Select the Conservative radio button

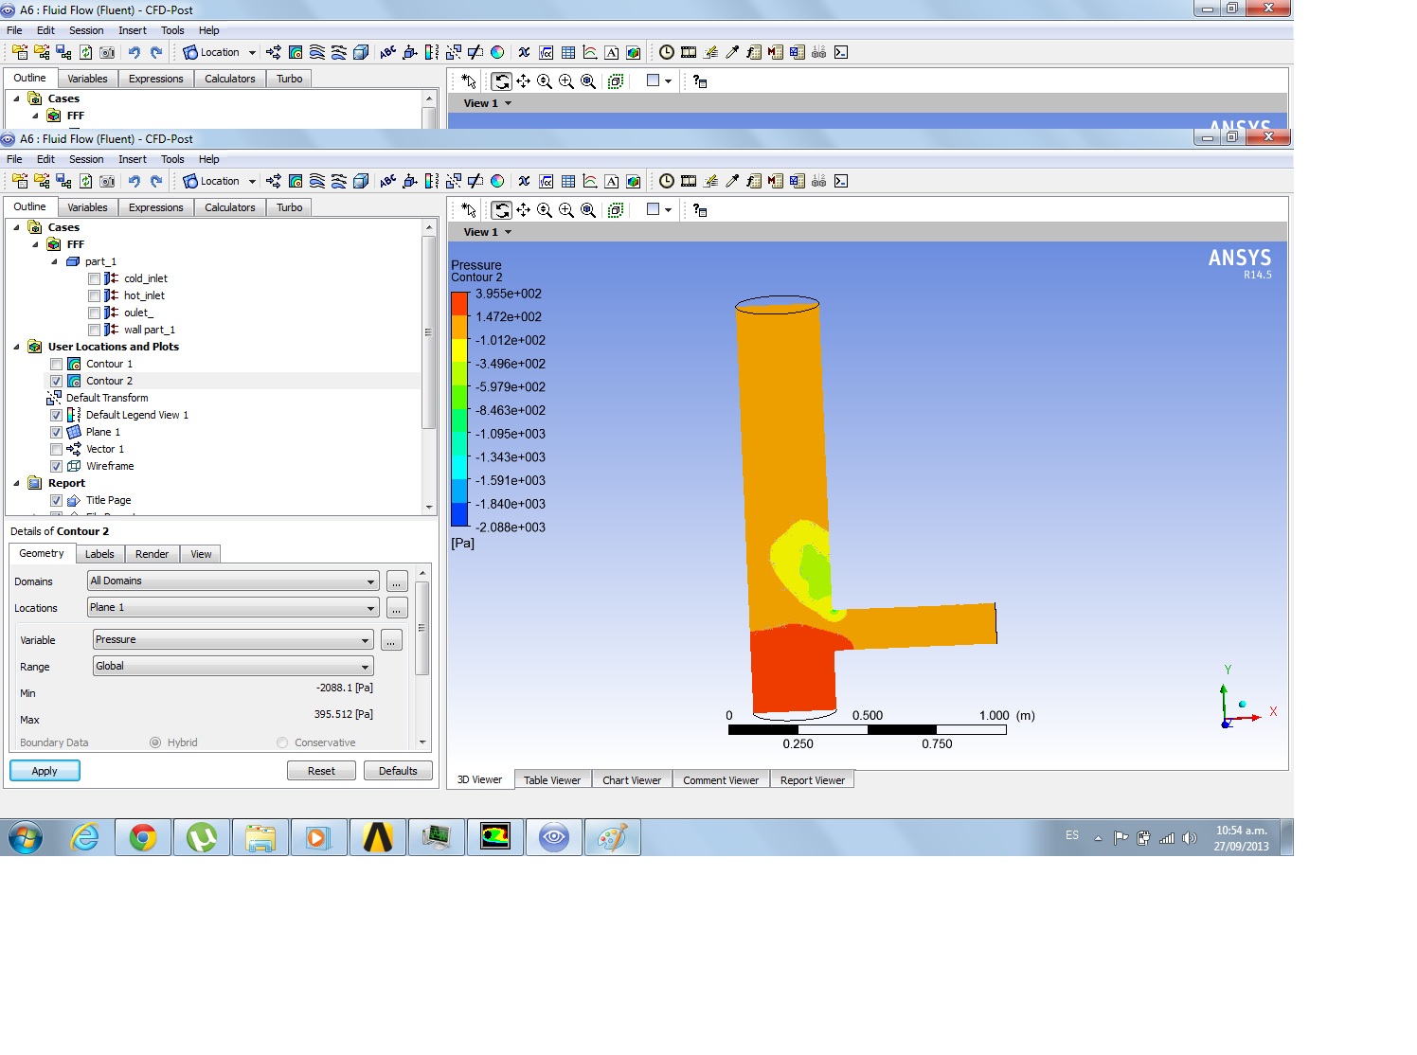[282, 742]
